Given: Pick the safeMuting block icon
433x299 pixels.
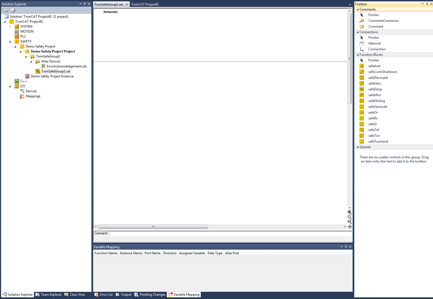Looking at the screenshot, I should tap(362, 101).
